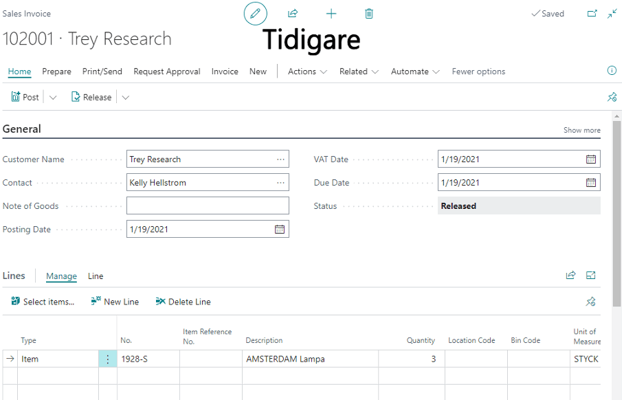Click the Release button
Image resolution: width=624 pixels, height=400 pixels.
click(x=91, y=97)
